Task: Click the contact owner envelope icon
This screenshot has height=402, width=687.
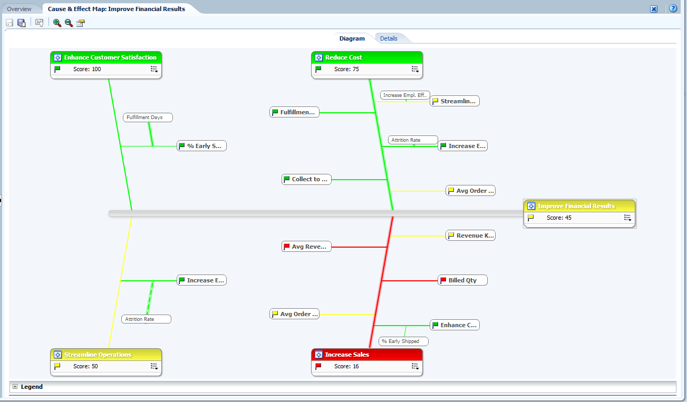Action: tap(39, 23)
